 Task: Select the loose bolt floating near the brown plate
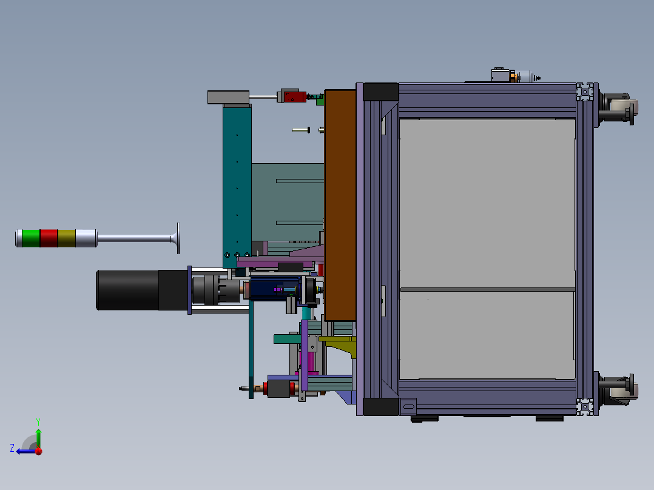pos(301,130)
